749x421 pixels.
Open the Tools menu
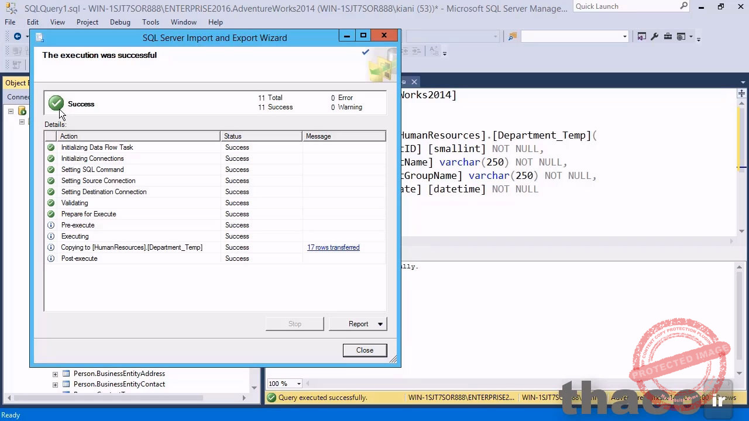[150, 22]
